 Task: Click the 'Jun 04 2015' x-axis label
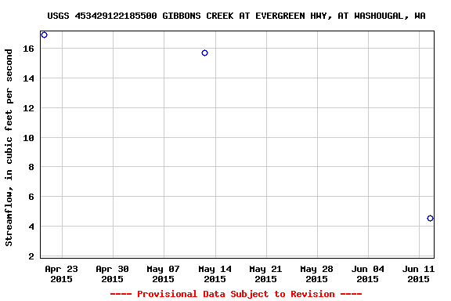point(367,274)
